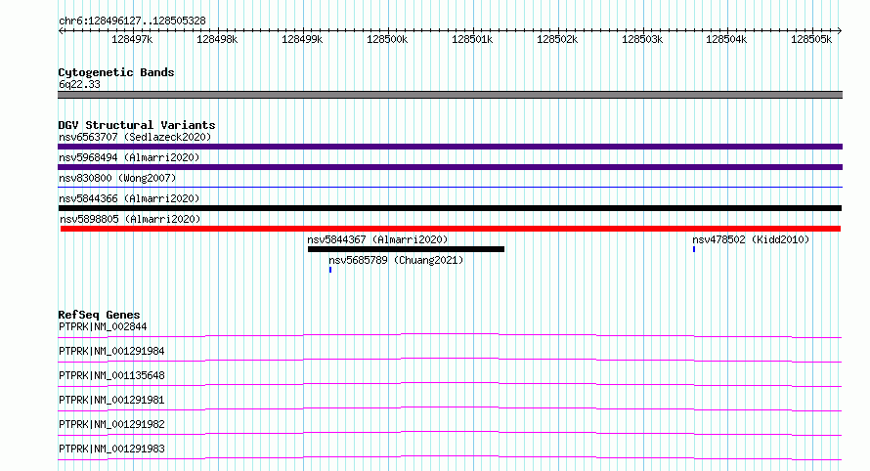The width and height of the screenshot is (870, 471).
Task: Click the 128502k ruler tick label
Action: click(x=557, y=39)
